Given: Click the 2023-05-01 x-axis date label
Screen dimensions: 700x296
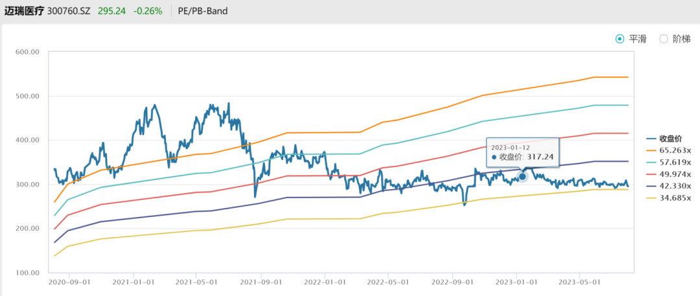Looking at the screenshot, I should pyautogui.click(x=579, y=282).
